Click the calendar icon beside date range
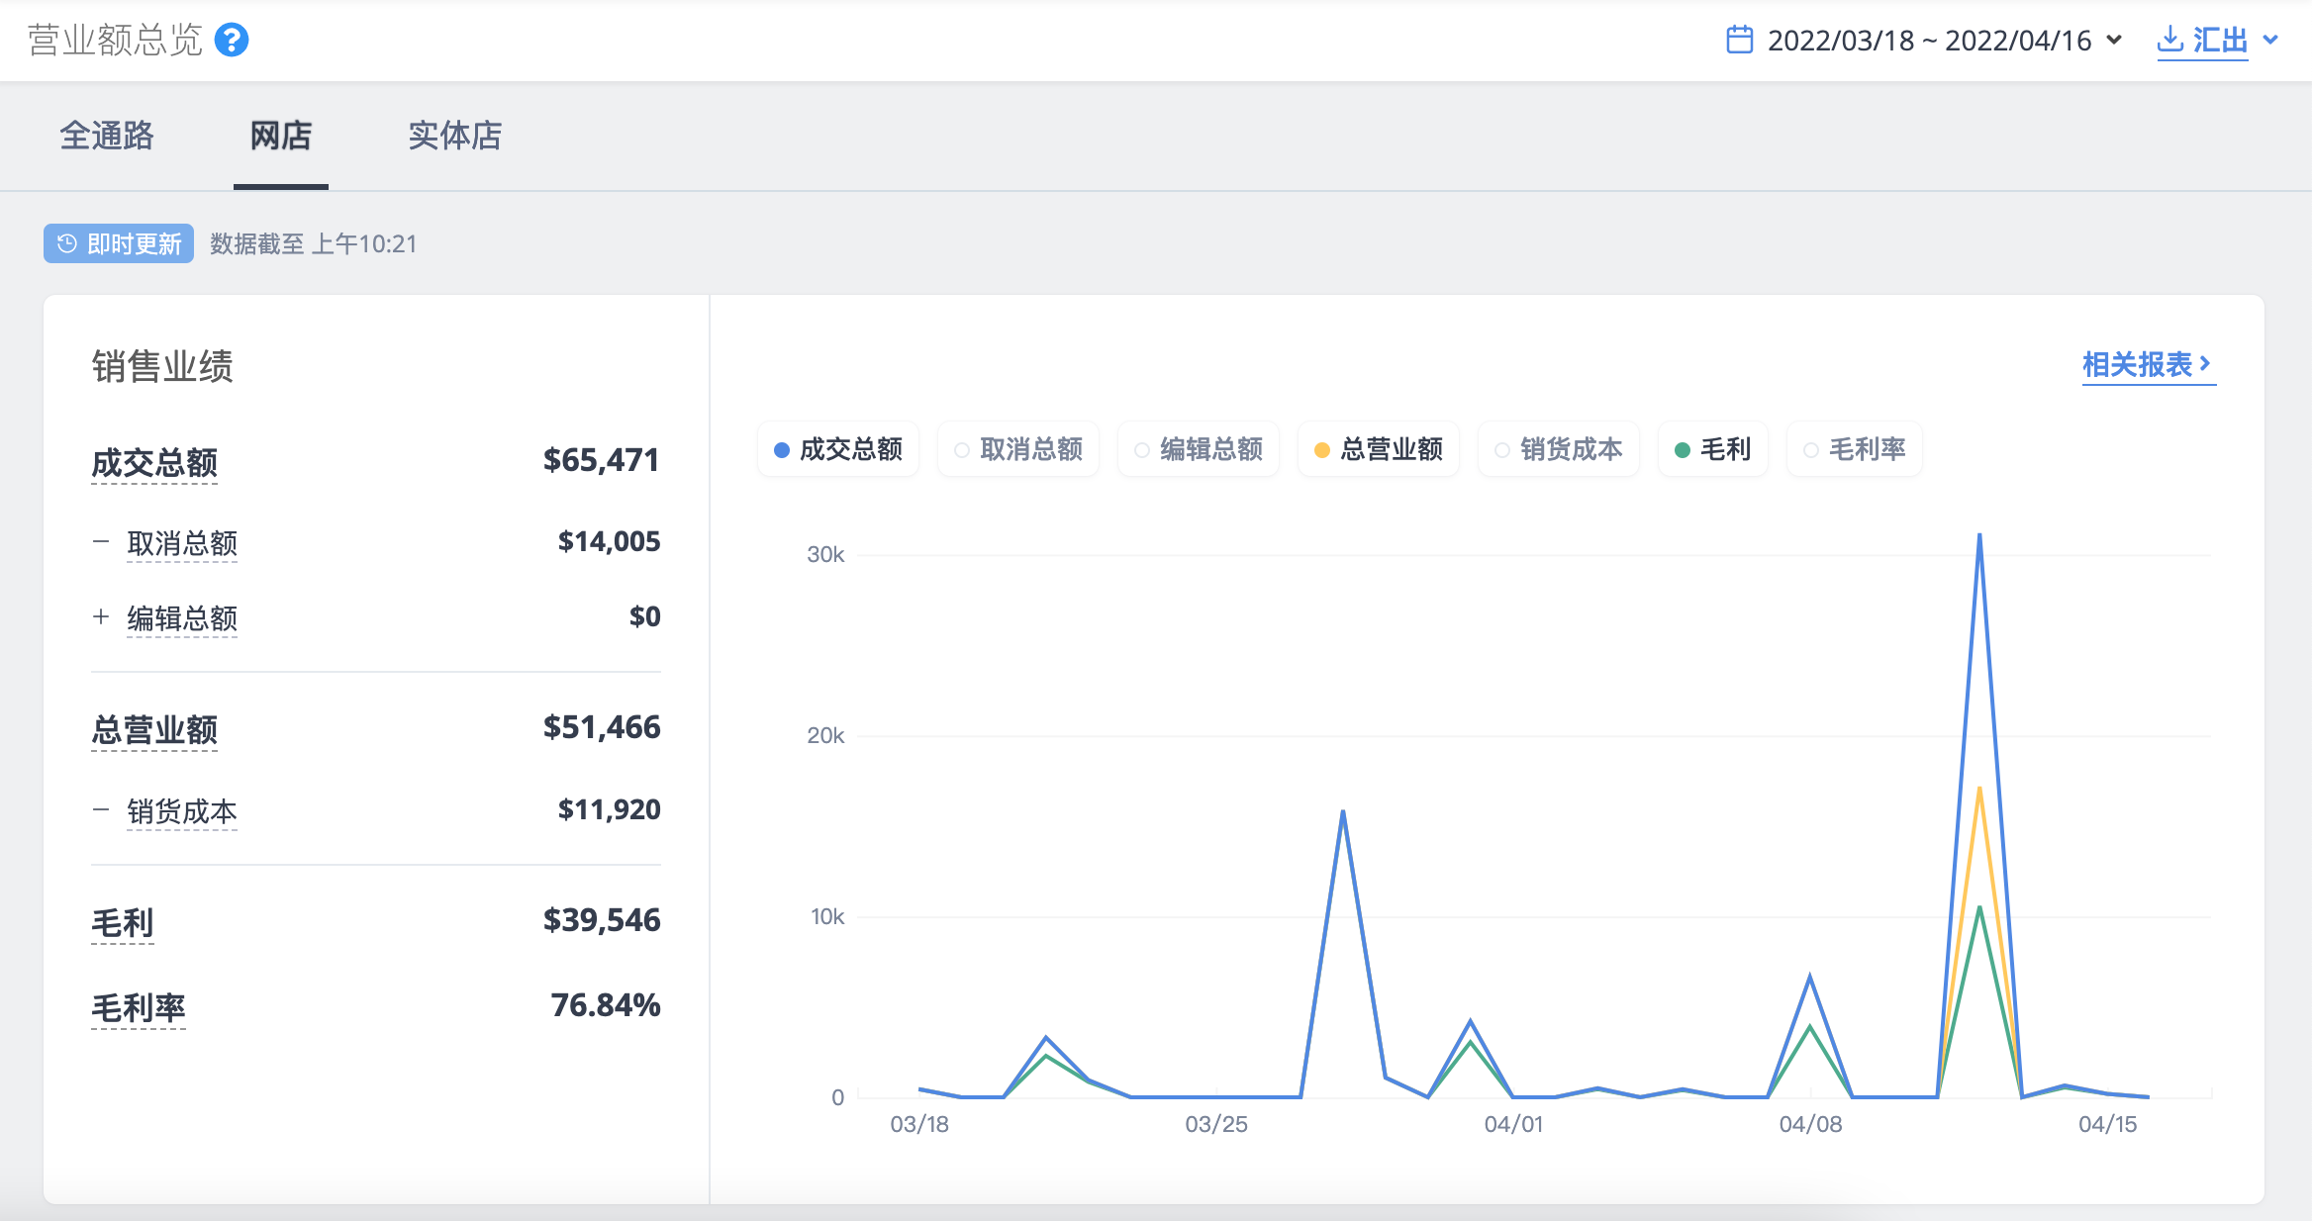The width and height of the screenshot is (2312, 1221). pyautogui.click(x=1739, y=40)
